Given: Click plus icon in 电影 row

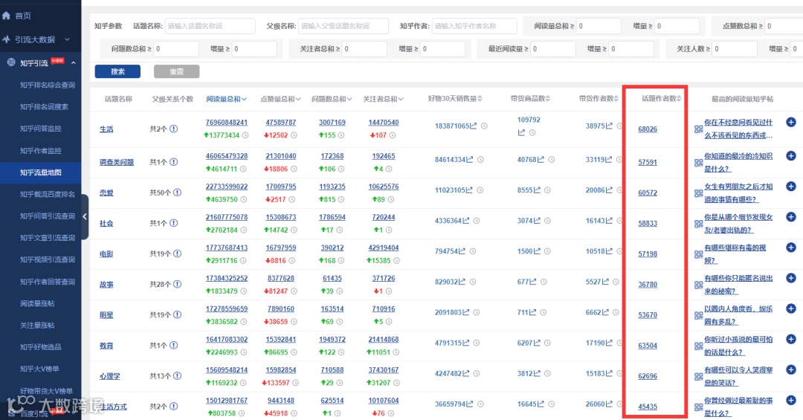Looking at the screenshot, I should tap(791, 248).
